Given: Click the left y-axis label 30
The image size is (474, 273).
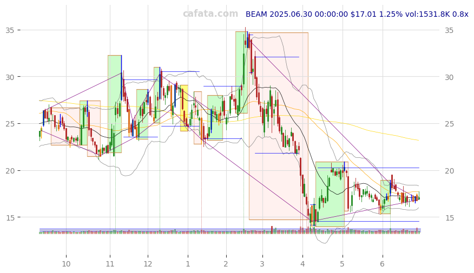Looking at the screenshot, I should pyautogui.click(x=10, y=77).
